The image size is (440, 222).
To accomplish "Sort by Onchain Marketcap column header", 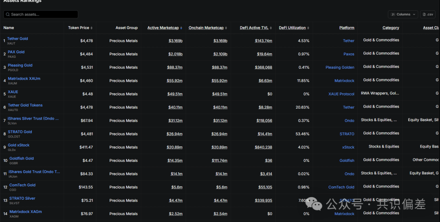I will [206, 28].
